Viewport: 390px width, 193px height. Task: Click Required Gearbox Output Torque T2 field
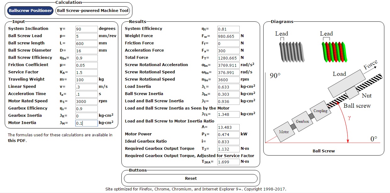click(229, 149)
